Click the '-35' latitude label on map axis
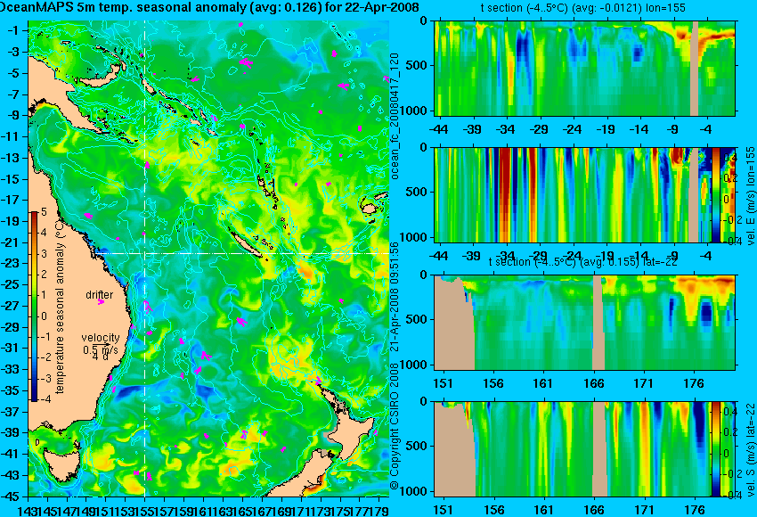Image resolution: width=757 pixels, height=517 pixels. [12, 390]
